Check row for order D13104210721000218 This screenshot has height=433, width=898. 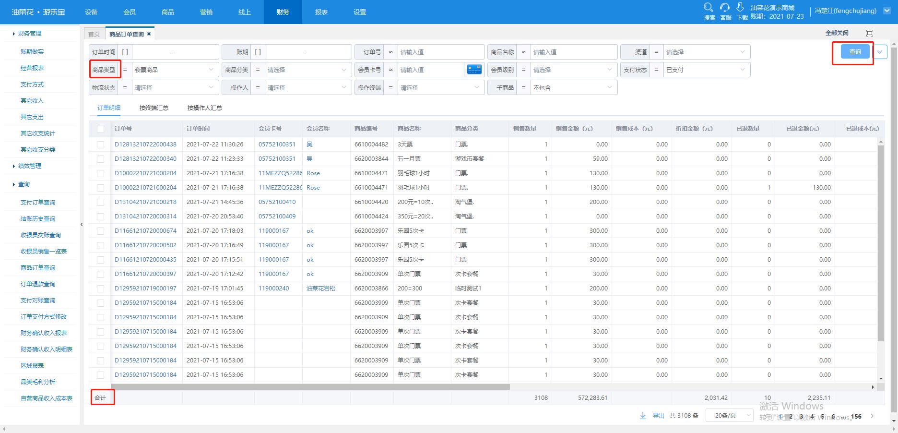point(100,202)
